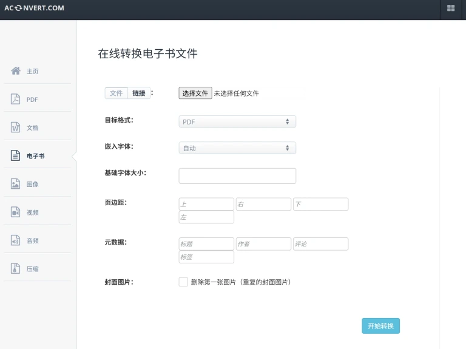Click the 标题 metadata field
The width and height of the screenshot is (466, 349).
(x=206, y=244)
